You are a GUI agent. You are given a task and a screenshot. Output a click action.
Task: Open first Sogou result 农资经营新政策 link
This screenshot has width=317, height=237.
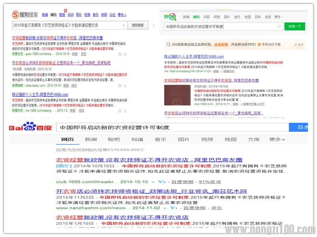pos(57,38)
